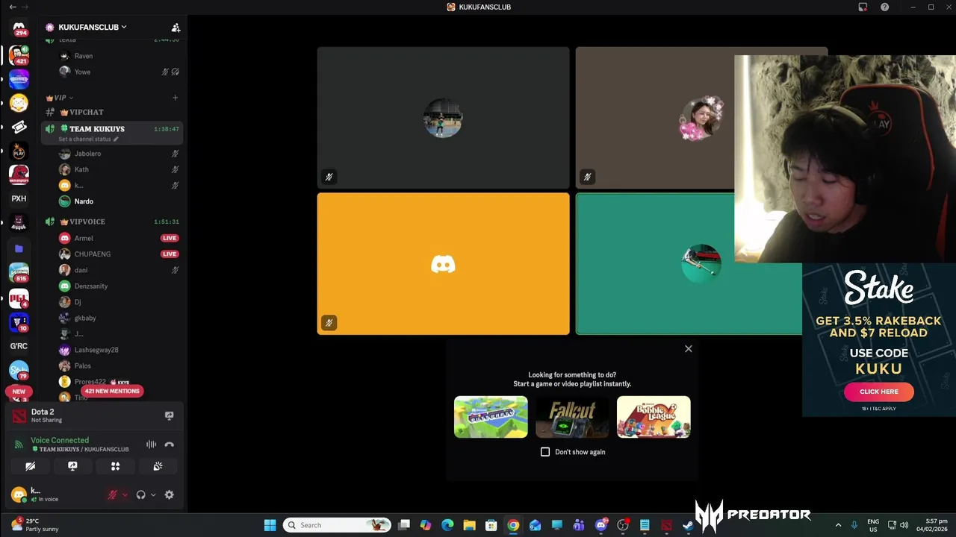Open Steam from the taskbar
The width and height of the screenshot is (956, 537).
coord(688,525)
